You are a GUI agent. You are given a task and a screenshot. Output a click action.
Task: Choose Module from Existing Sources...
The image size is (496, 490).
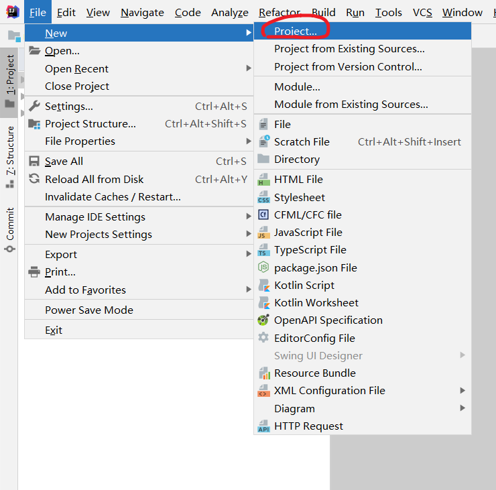pyautogui.click(x=363, y=105)
